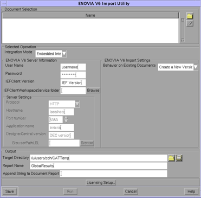
Task: Open the Protocol HTTP dropdown
Action: [x=77, y=104]
